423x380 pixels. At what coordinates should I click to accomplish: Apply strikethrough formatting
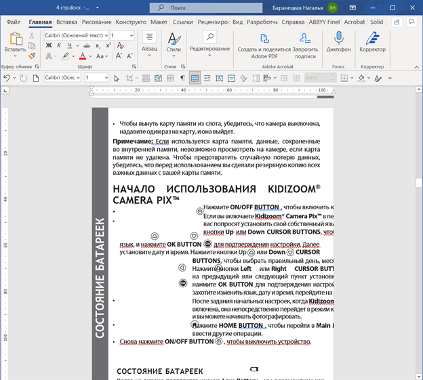(x=87, y=45)
